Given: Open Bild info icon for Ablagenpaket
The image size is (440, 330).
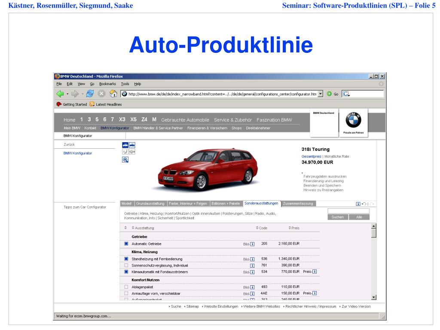Looking at the screenshot, I should [x=252, y=287].
